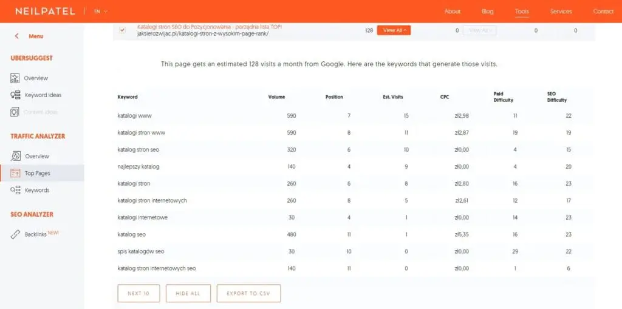Click CPC value zł5,35

tap(462, 234)
